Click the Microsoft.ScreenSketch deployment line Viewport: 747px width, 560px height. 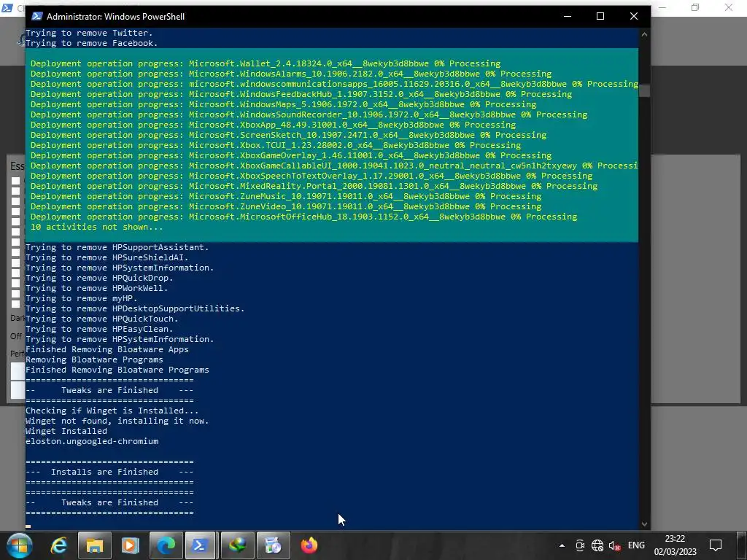click(x=288, y=135)
